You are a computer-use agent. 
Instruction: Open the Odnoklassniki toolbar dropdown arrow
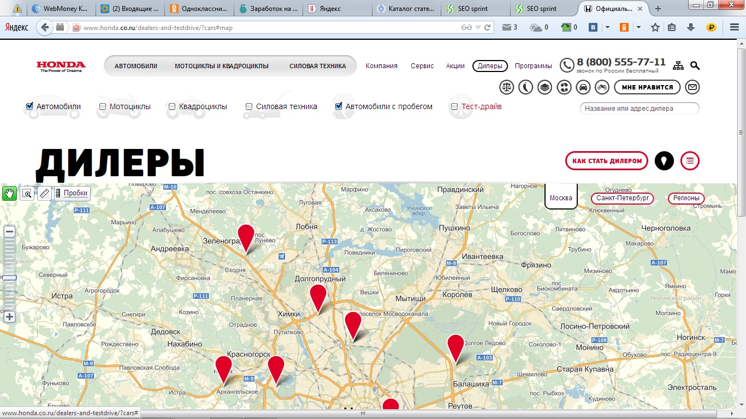coord(638,27)
